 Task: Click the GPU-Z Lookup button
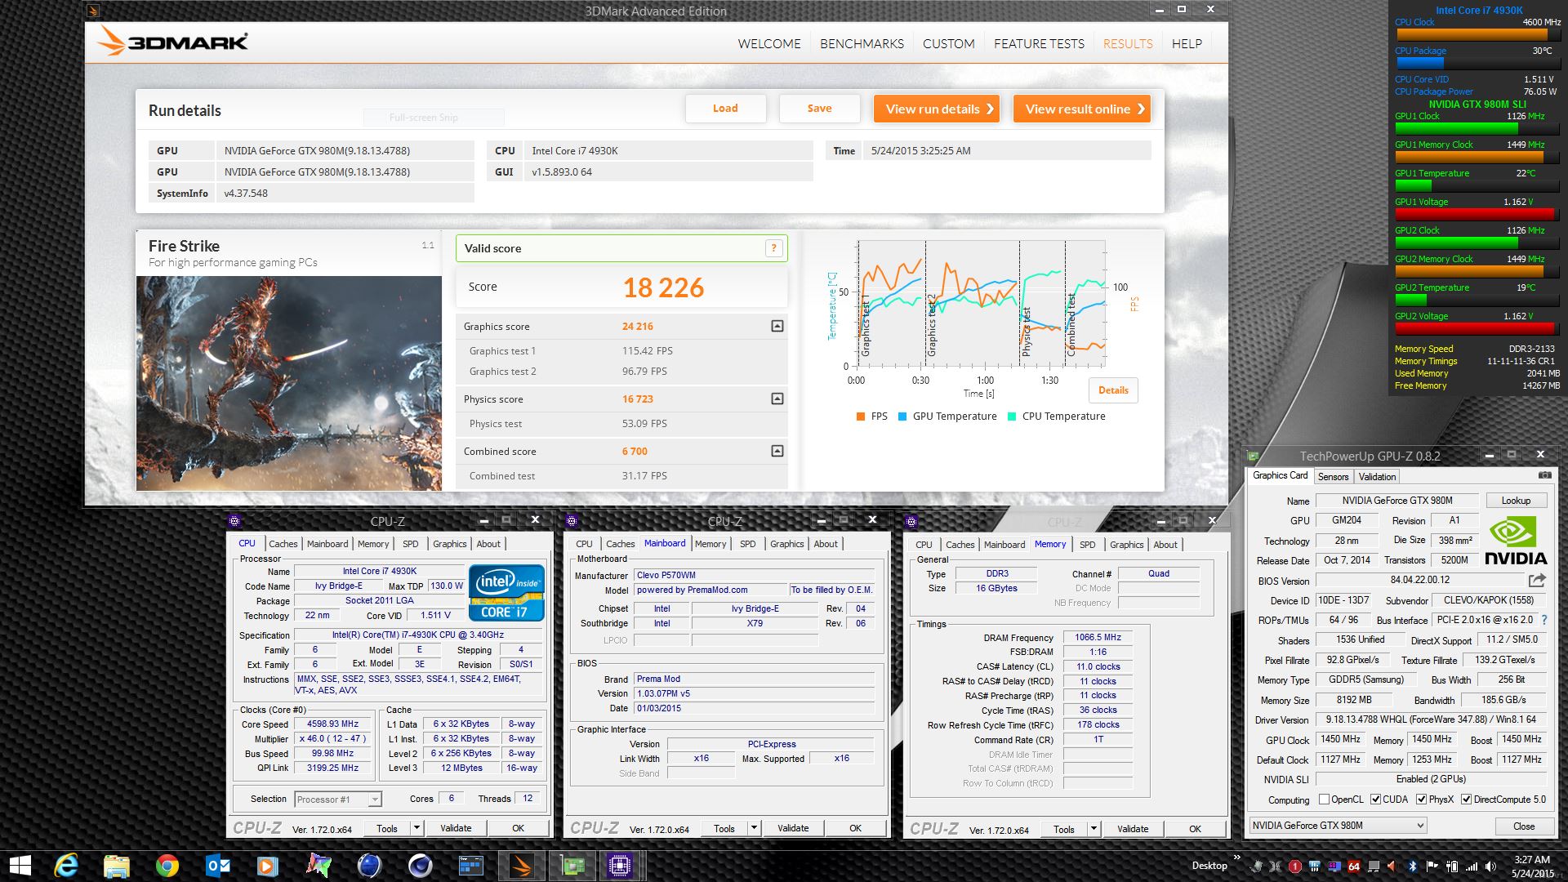[x=1516, y=501]
